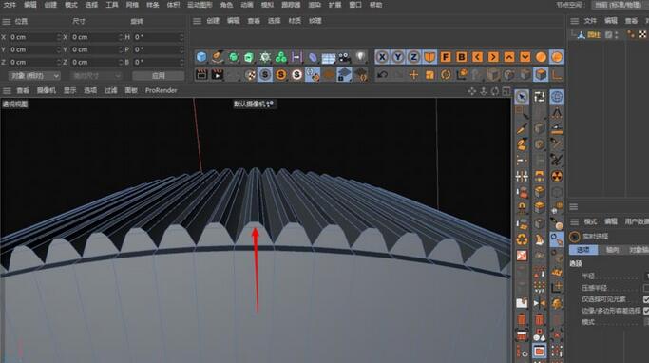
Task: Click the recycle arrows icon in palette
Action: (x=522, y=239)
